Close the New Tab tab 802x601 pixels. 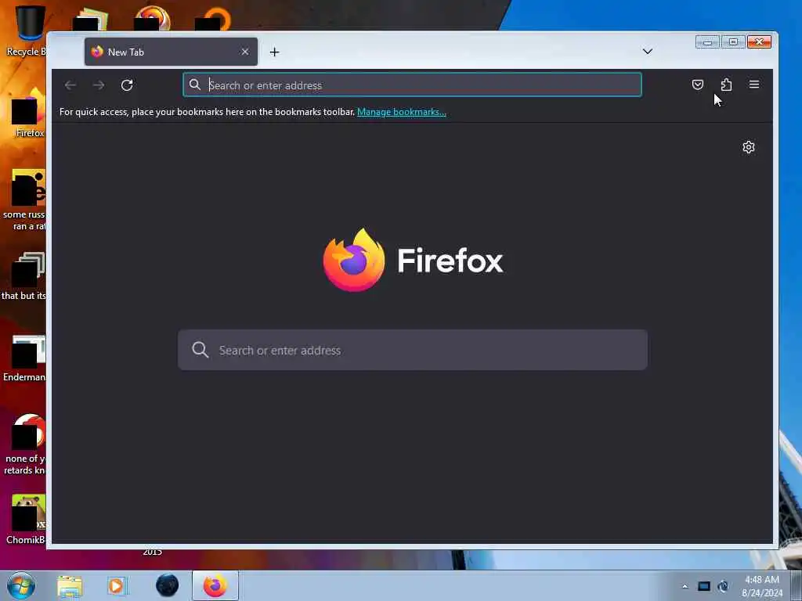(245, 52)
